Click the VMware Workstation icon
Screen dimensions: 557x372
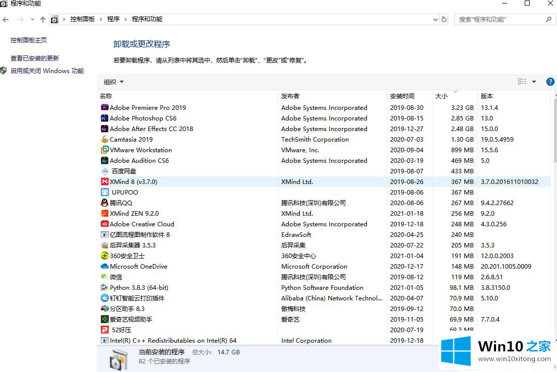tap(104, 150)
